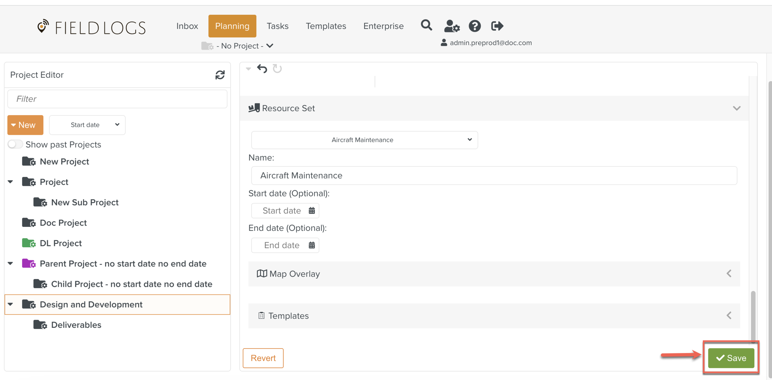This screenshot has width=772, height=380.
Task: Open the Start date sort dropdown
Action: coord(87,125)
